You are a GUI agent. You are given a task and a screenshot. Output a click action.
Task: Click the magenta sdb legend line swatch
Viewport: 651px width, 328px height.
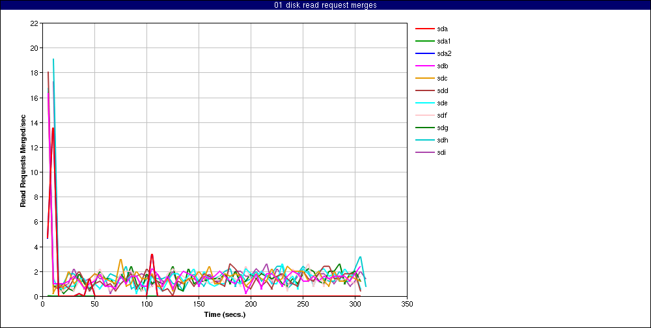424,66
